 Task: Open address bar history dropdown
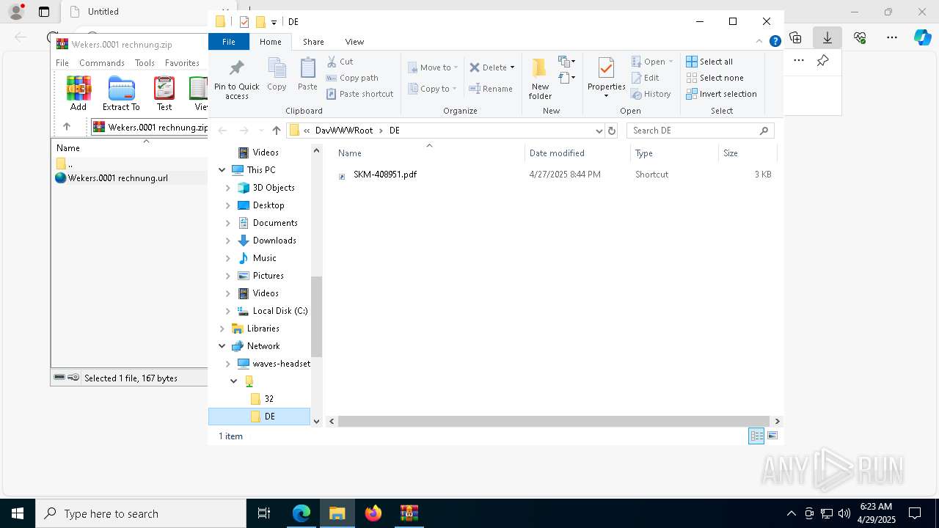(x=599, y=131)
